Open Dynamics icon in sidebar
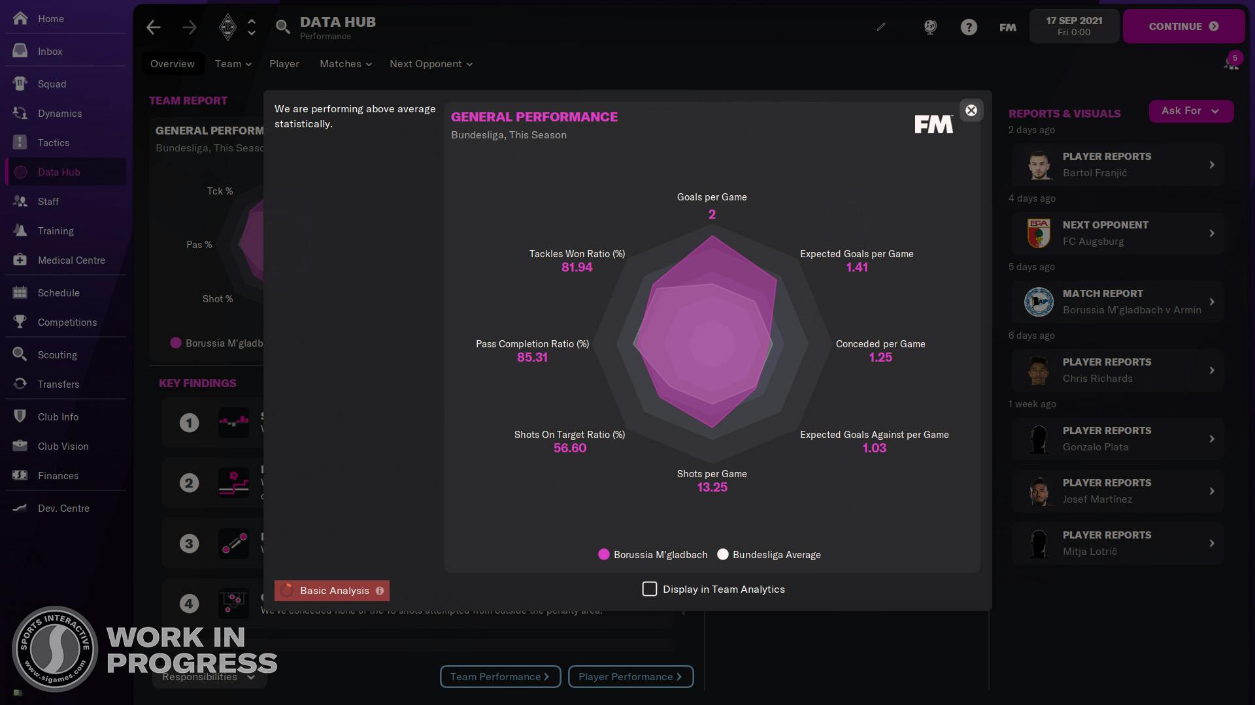 coord(20,113)
